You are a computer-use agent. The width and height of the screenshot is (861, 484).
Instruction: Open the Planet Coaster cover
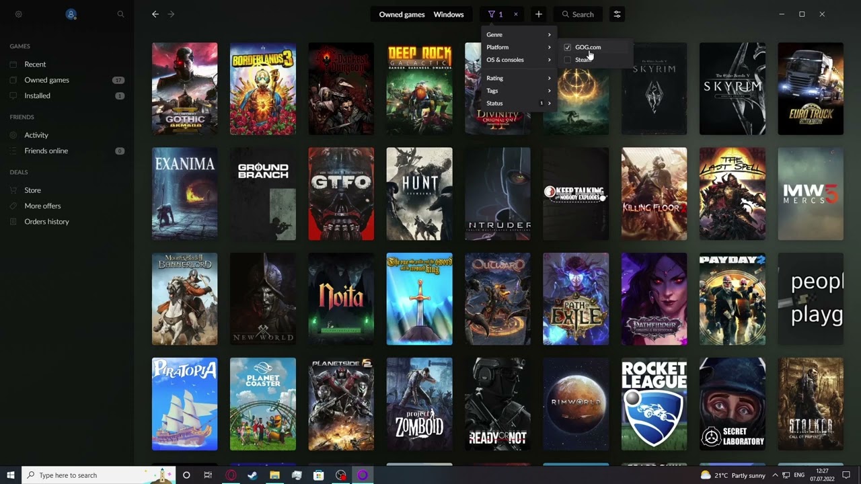pos(263,404)
